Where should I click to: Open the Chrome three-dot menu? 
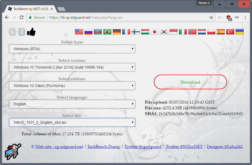pos(245,17)
